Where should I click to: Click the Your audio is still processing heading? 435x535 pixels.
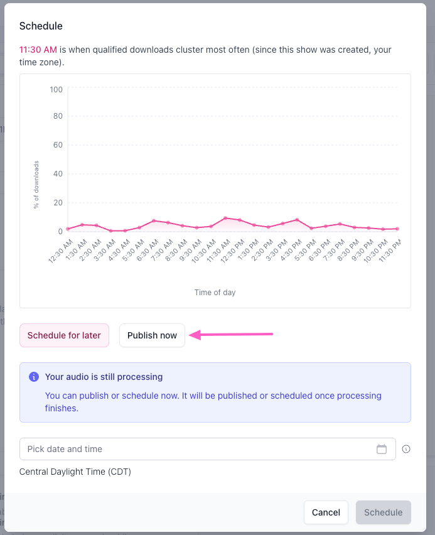click(x=104, y=377)
